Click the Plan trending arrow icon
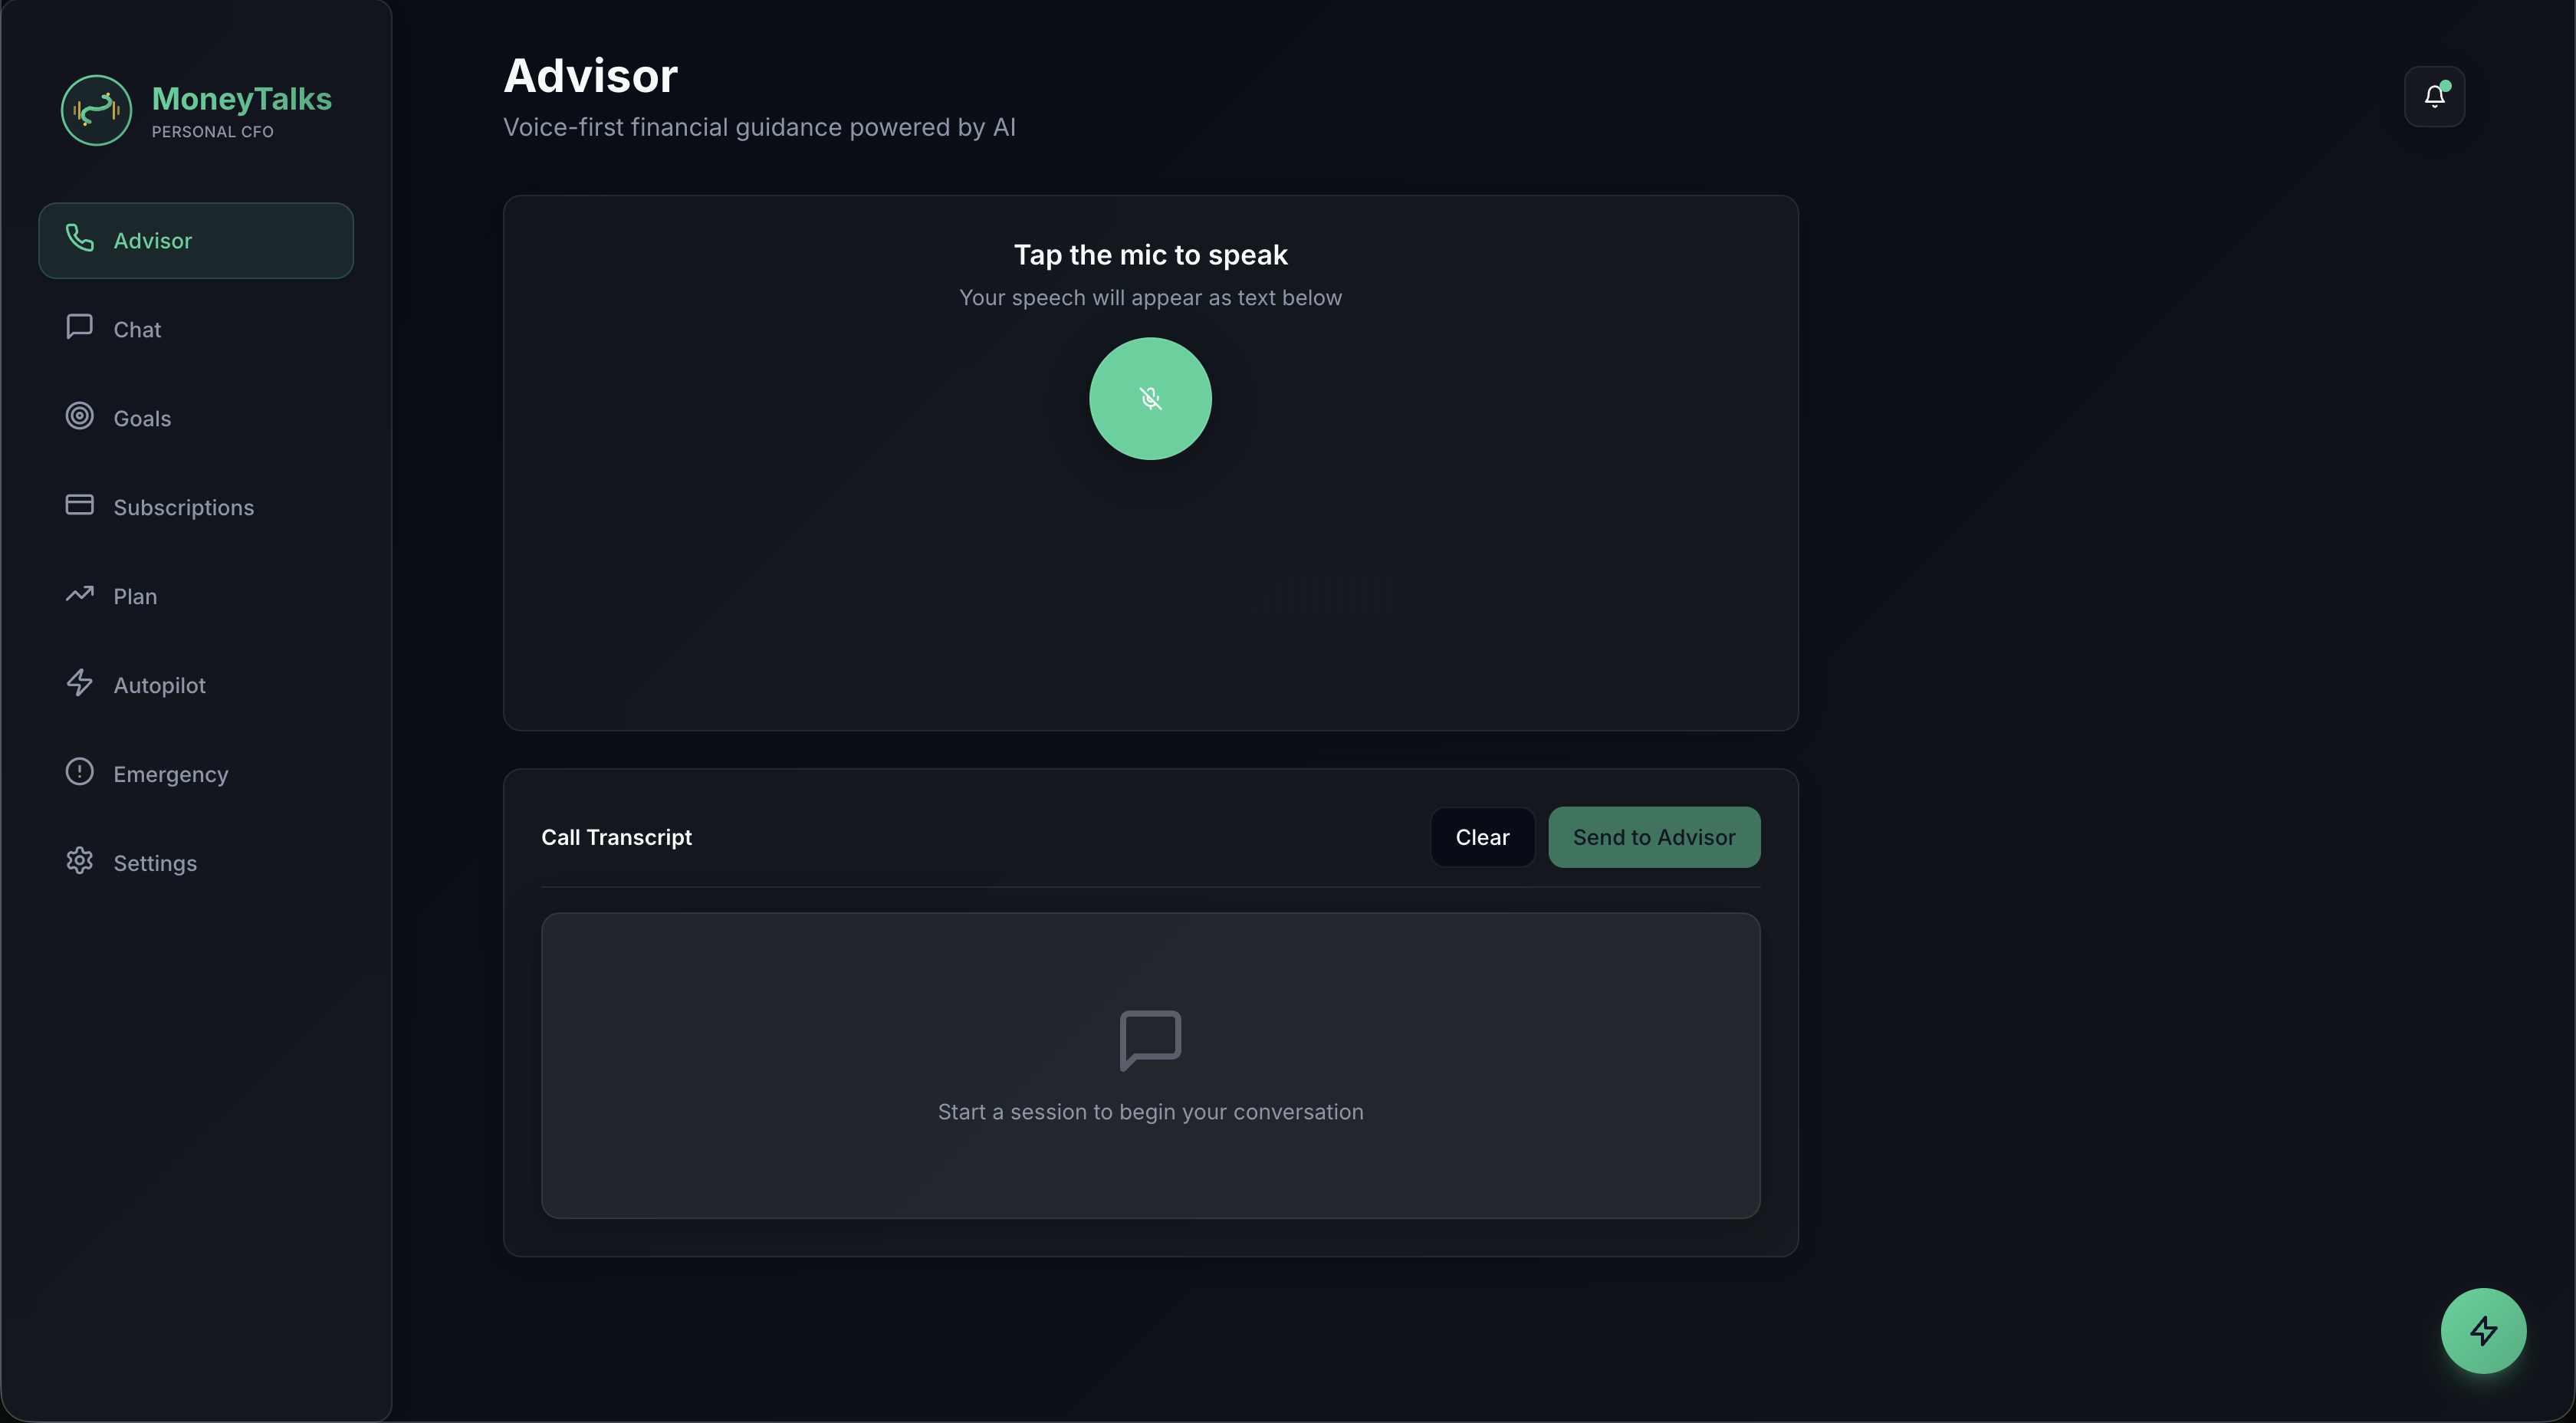2576x1423 pixels. click(x=80, y=594)
